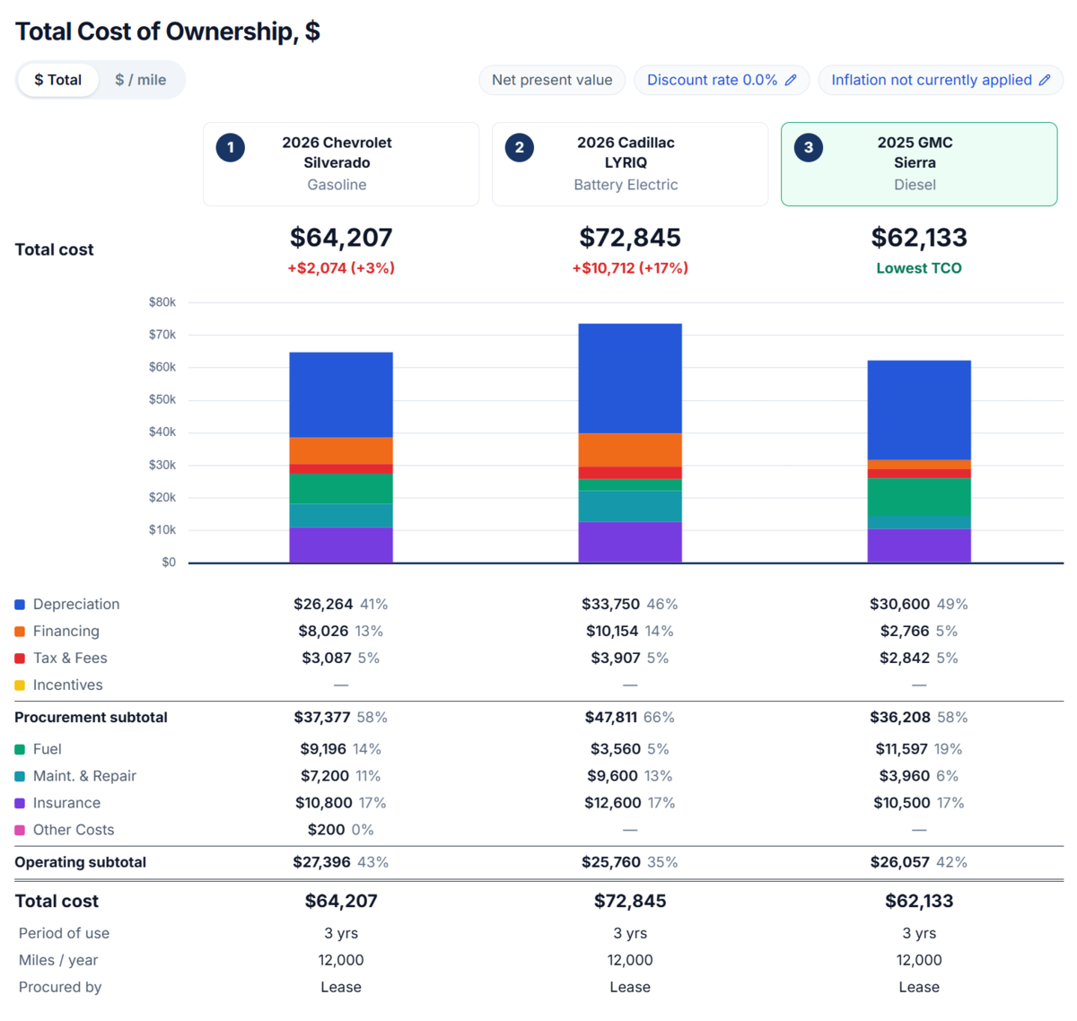Click the Lowest TCO label

pyautogui.click(x=919, y=268)
